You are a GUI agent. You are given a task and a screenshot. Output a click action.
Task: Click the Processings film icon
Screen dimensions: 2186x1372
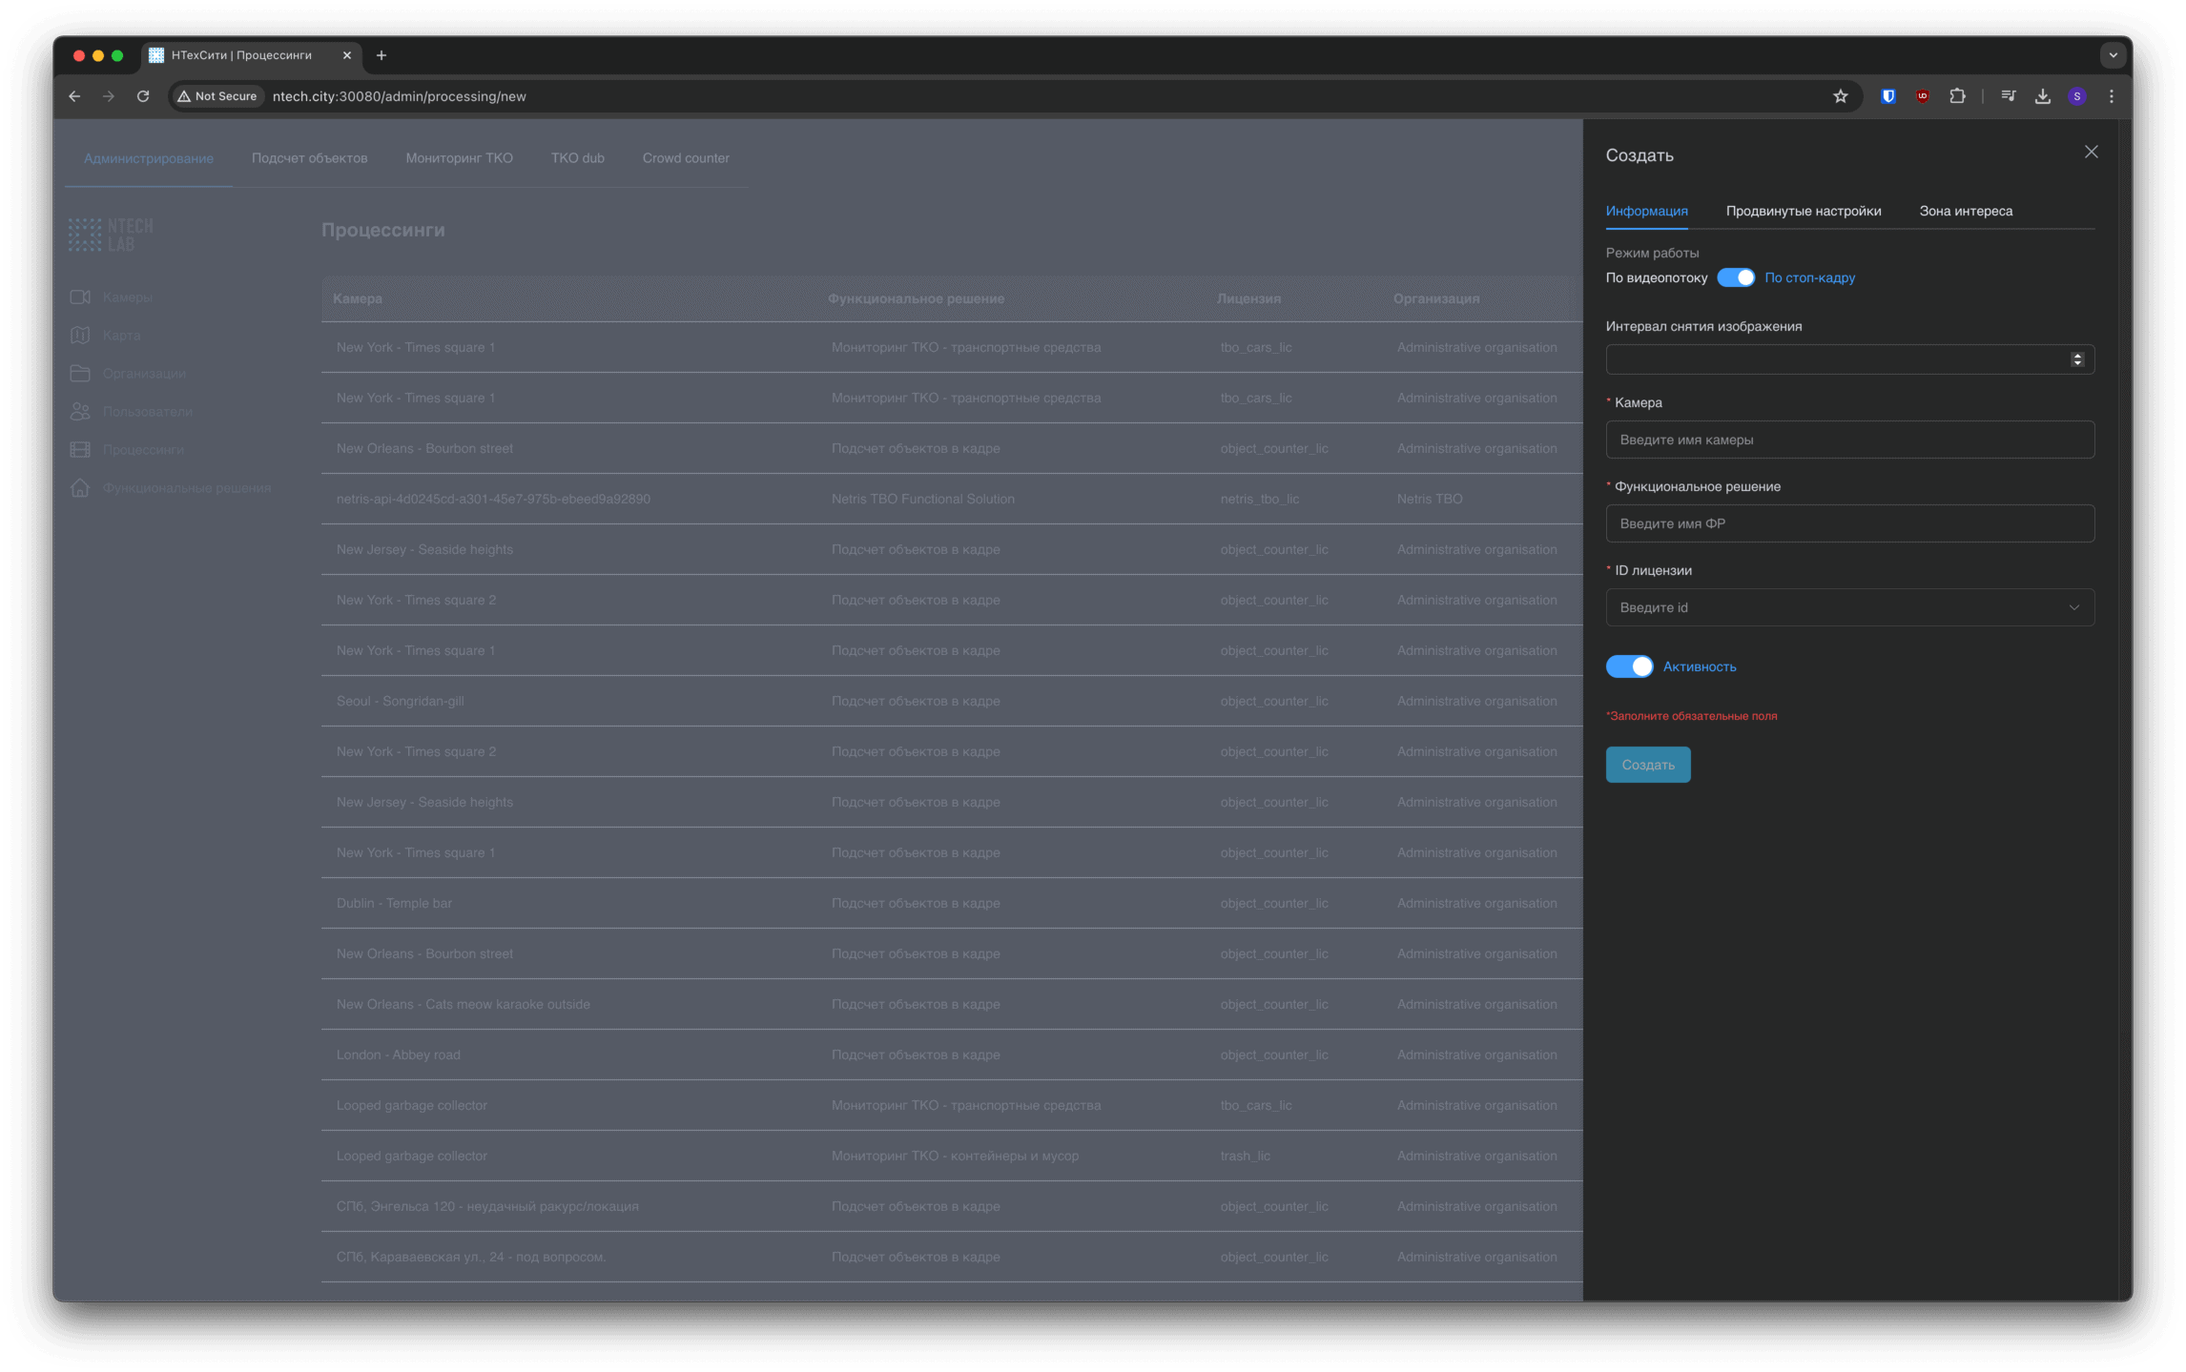point(80,450)
